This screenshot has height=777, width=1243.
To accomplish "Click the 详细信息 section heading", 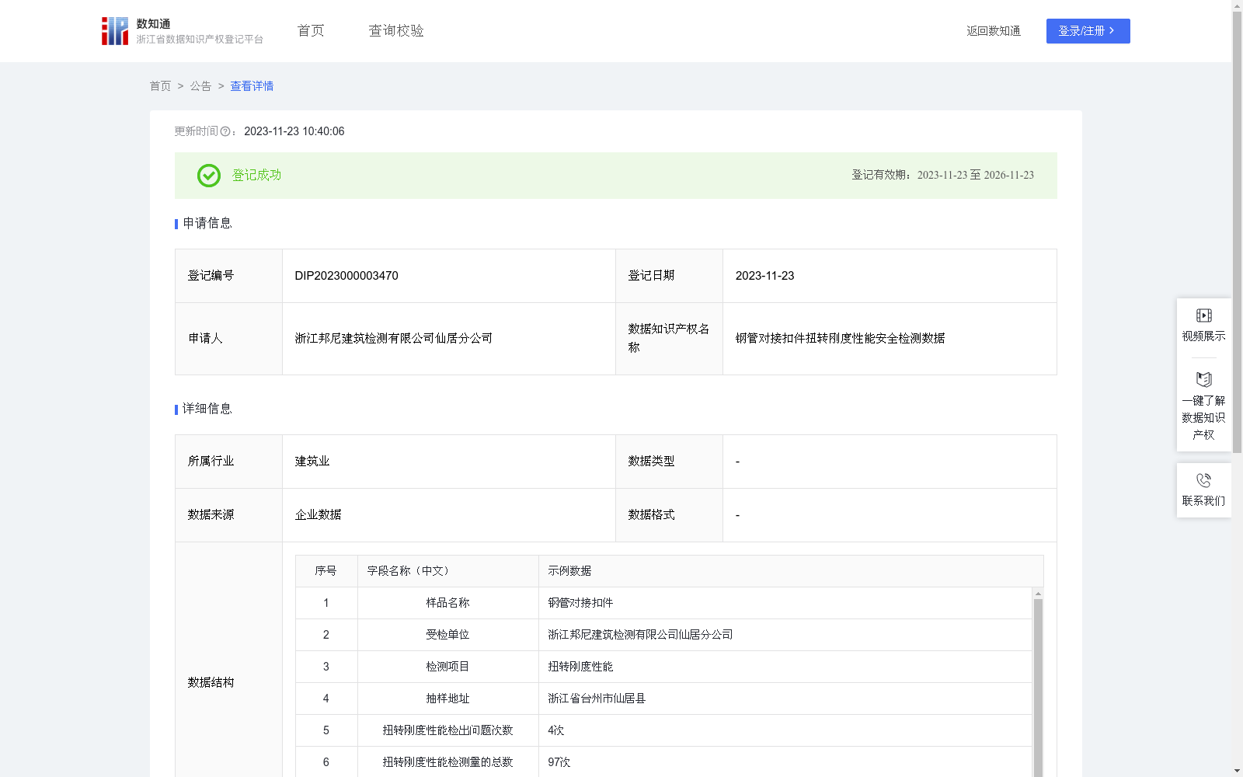I will click(207, 409).
